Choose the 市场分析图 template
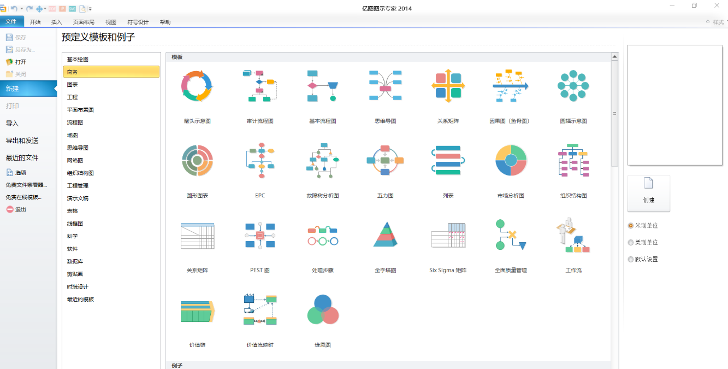This screenshot has width=728, height=369. pos(511,160)
